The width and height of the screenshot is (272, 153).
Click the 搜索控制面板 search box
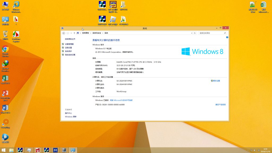(211, 33)
